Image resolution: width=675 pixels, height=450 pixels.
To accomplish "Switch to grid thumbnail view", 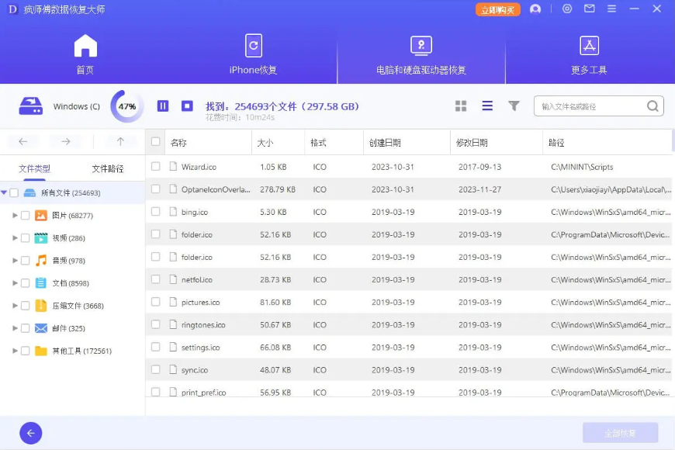I will click(x=461, y=106).
